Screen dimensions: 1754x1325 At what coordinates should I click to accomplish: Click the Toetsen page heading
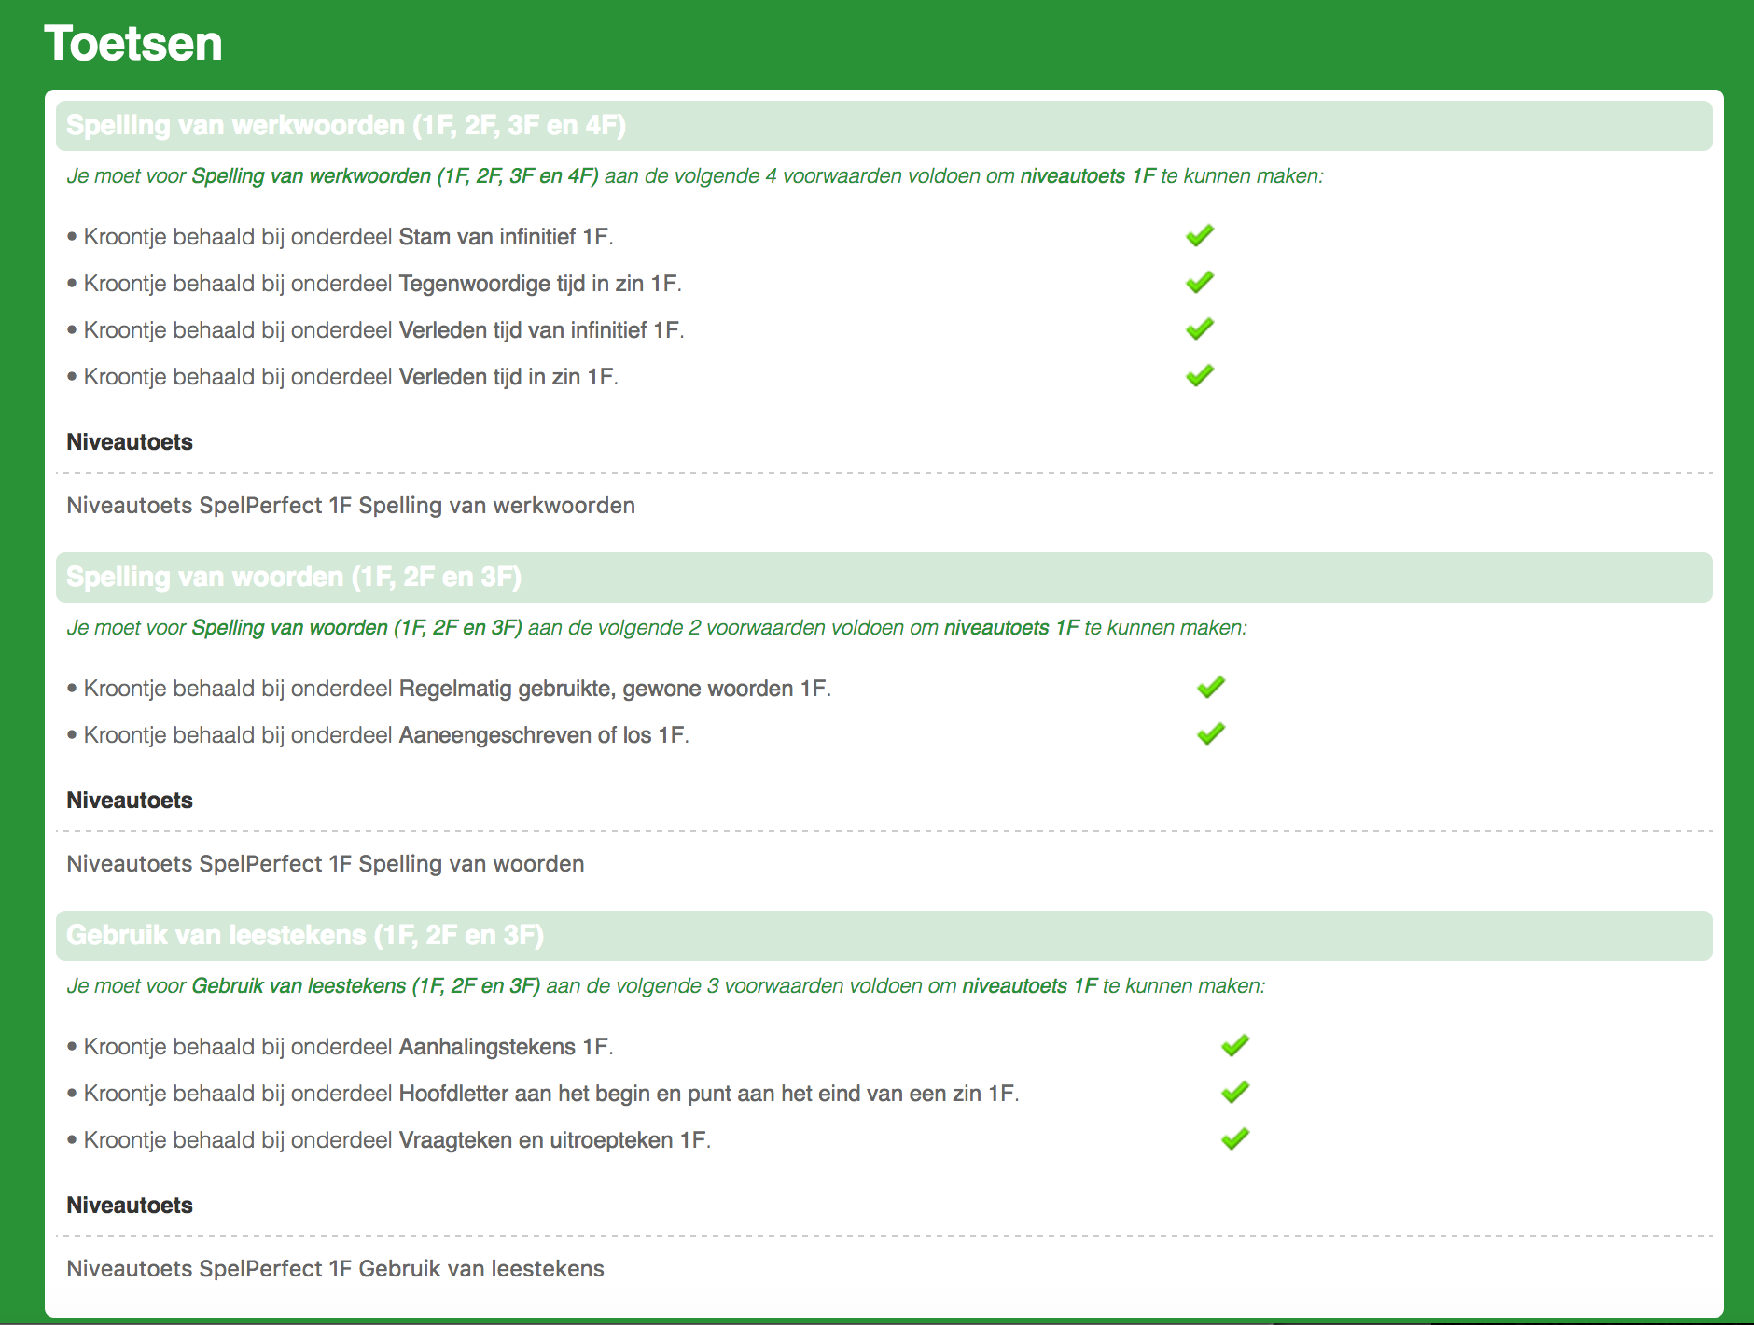[133, 44]
